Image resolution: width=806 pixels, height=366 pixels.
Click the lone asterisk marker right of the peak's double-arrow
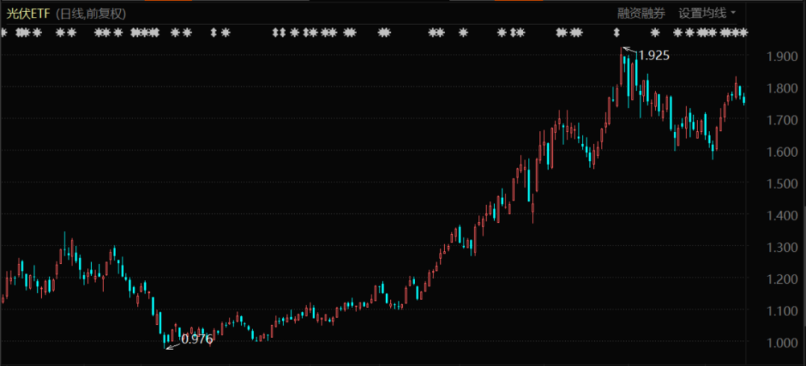point(655,33)
